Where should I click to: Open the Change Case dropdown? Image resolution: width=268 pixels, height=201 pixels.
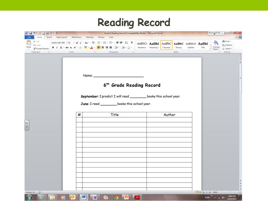point(87,43)
